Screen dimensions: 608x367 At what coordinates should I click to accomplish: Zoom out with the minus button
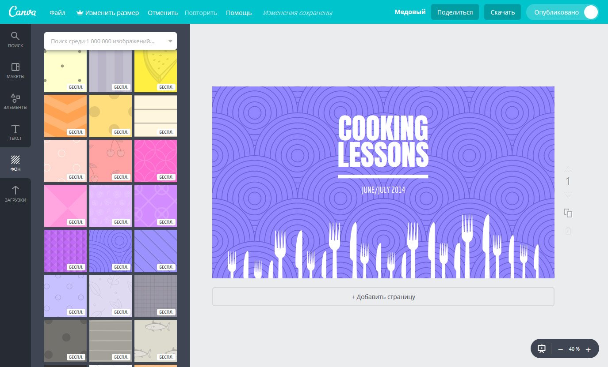[x=560, y=349]
